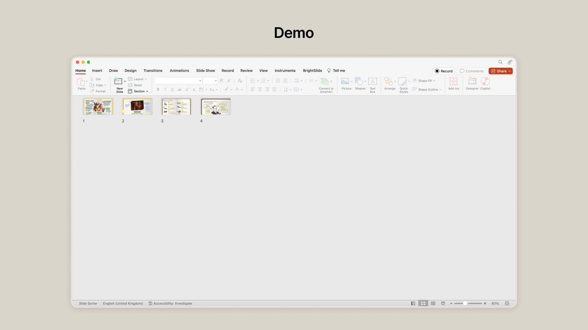Adjust the zoom slider handle
588x330 pixels.
(x=465, y=303)
